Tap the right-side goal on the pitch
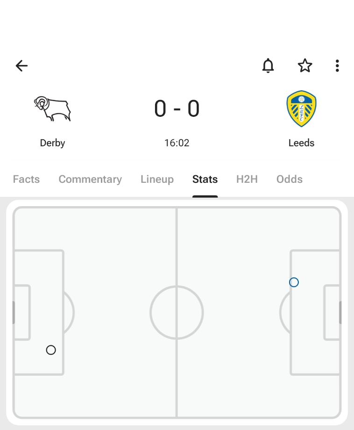This screenshot has width=354, height=430. 340,312
